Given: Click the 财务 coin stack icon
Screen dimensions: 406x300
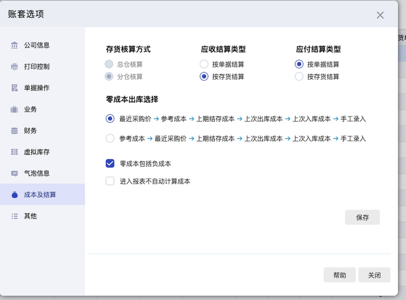Looking at the screenshot, I should click(14, 131).
